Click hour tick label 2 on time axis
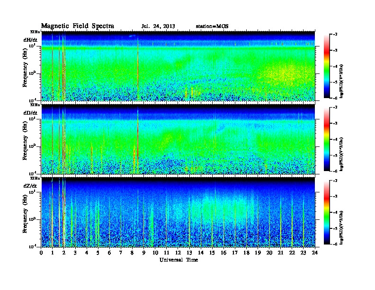The width and height of the screenshot is (375, 290). 64,253
